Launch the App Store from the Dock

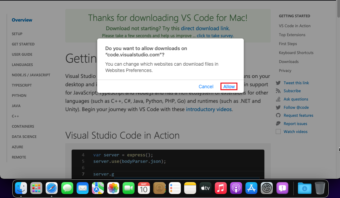(x=251, y=188)
